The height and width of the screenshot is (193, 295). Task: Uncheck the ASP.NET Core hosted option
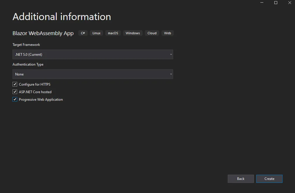(15, 92)
